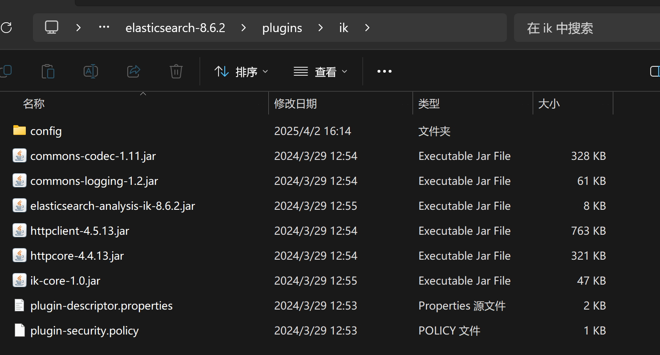Go to the plugins breadcrumb
The height and width of the screenshot is (355, 660).
282,28
